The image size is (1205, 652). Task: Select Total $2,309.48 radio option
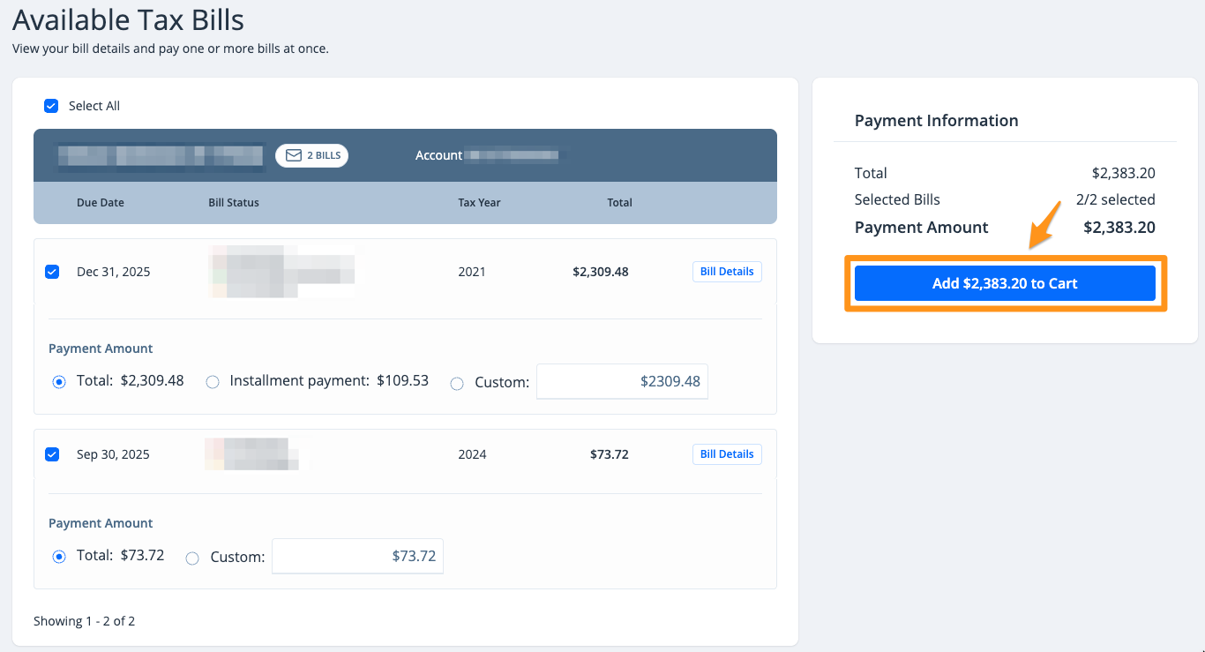click(x=59, y=382)
